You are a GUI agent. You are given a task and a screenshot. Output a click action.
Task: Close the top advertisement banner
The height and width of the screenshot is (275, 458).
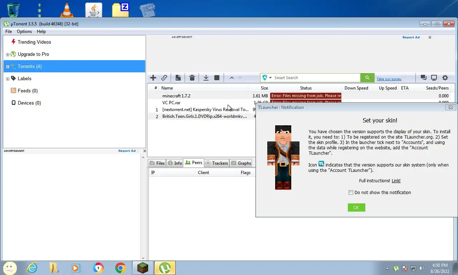click(430, 37)
